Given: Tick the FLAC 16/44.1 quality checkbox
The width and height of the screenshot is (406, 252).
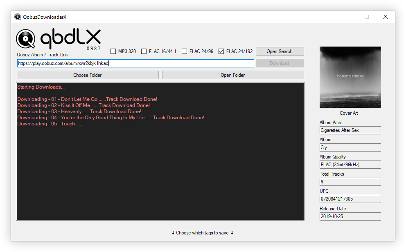Looking at the screenshot, I should 144,51.
